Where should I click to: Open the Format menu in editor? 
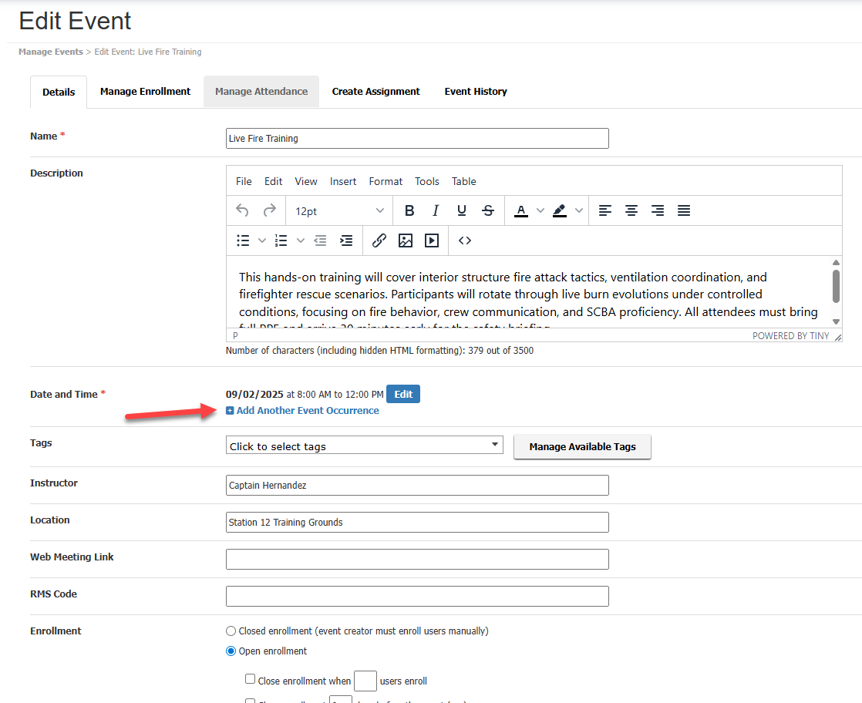386,181
